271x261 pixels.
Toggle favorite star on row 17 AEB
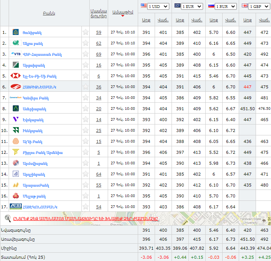(85, 206)
